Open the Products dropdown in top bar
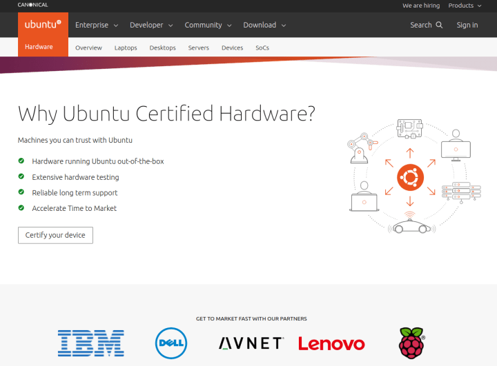The image size is (497, 366). (x=465, y=6)
